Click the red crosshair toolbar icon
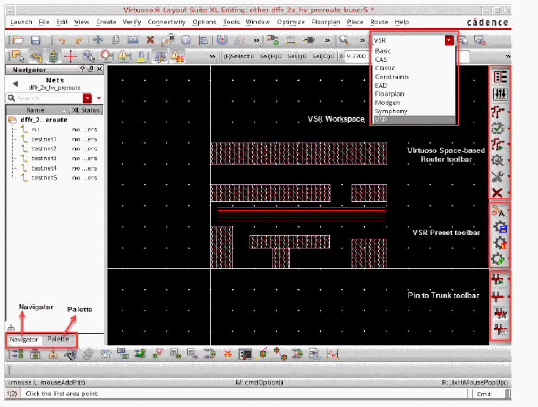 pyautogui.click(x=71, y=56)
